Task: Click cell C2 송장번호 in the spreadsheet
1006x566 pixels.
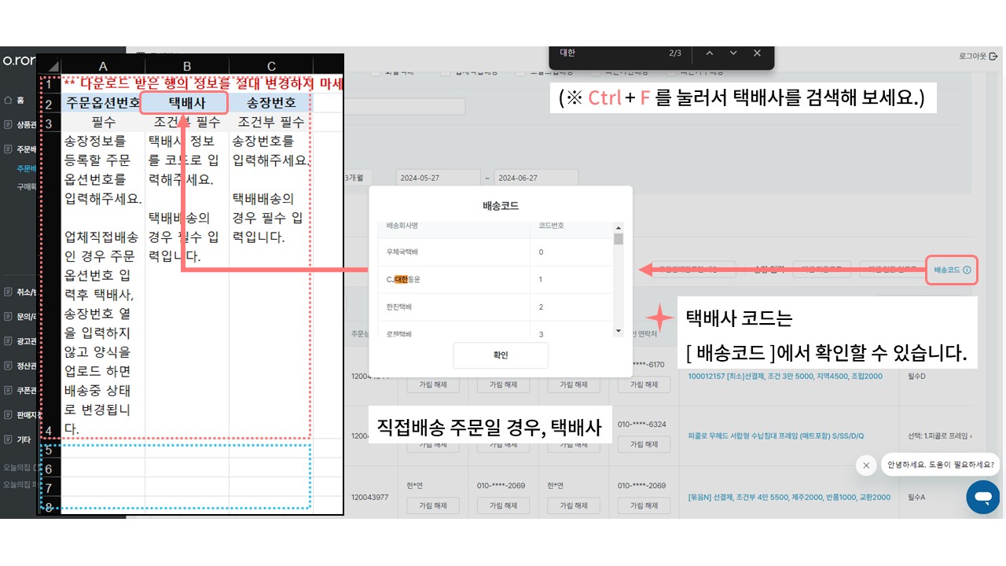Action: pos(271,103)
